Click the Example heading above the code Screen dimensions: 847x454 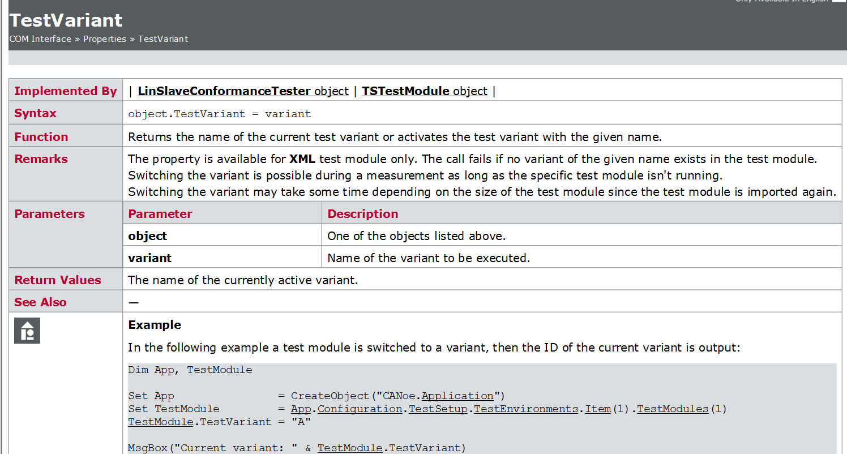[155, 324]
